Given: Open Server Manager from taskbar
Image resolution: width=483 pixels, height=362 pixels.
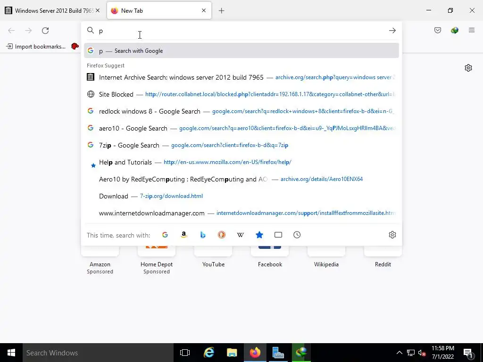Looking at the screenshot, I should click(x=278, y=353).
